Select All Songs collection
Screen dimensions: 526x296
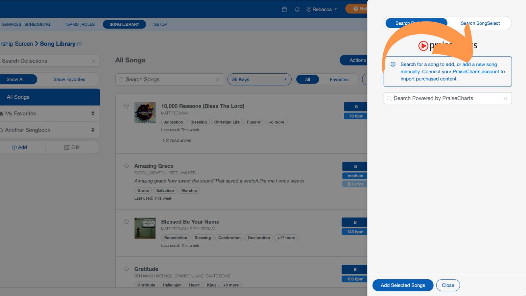[x=49, y=97]
